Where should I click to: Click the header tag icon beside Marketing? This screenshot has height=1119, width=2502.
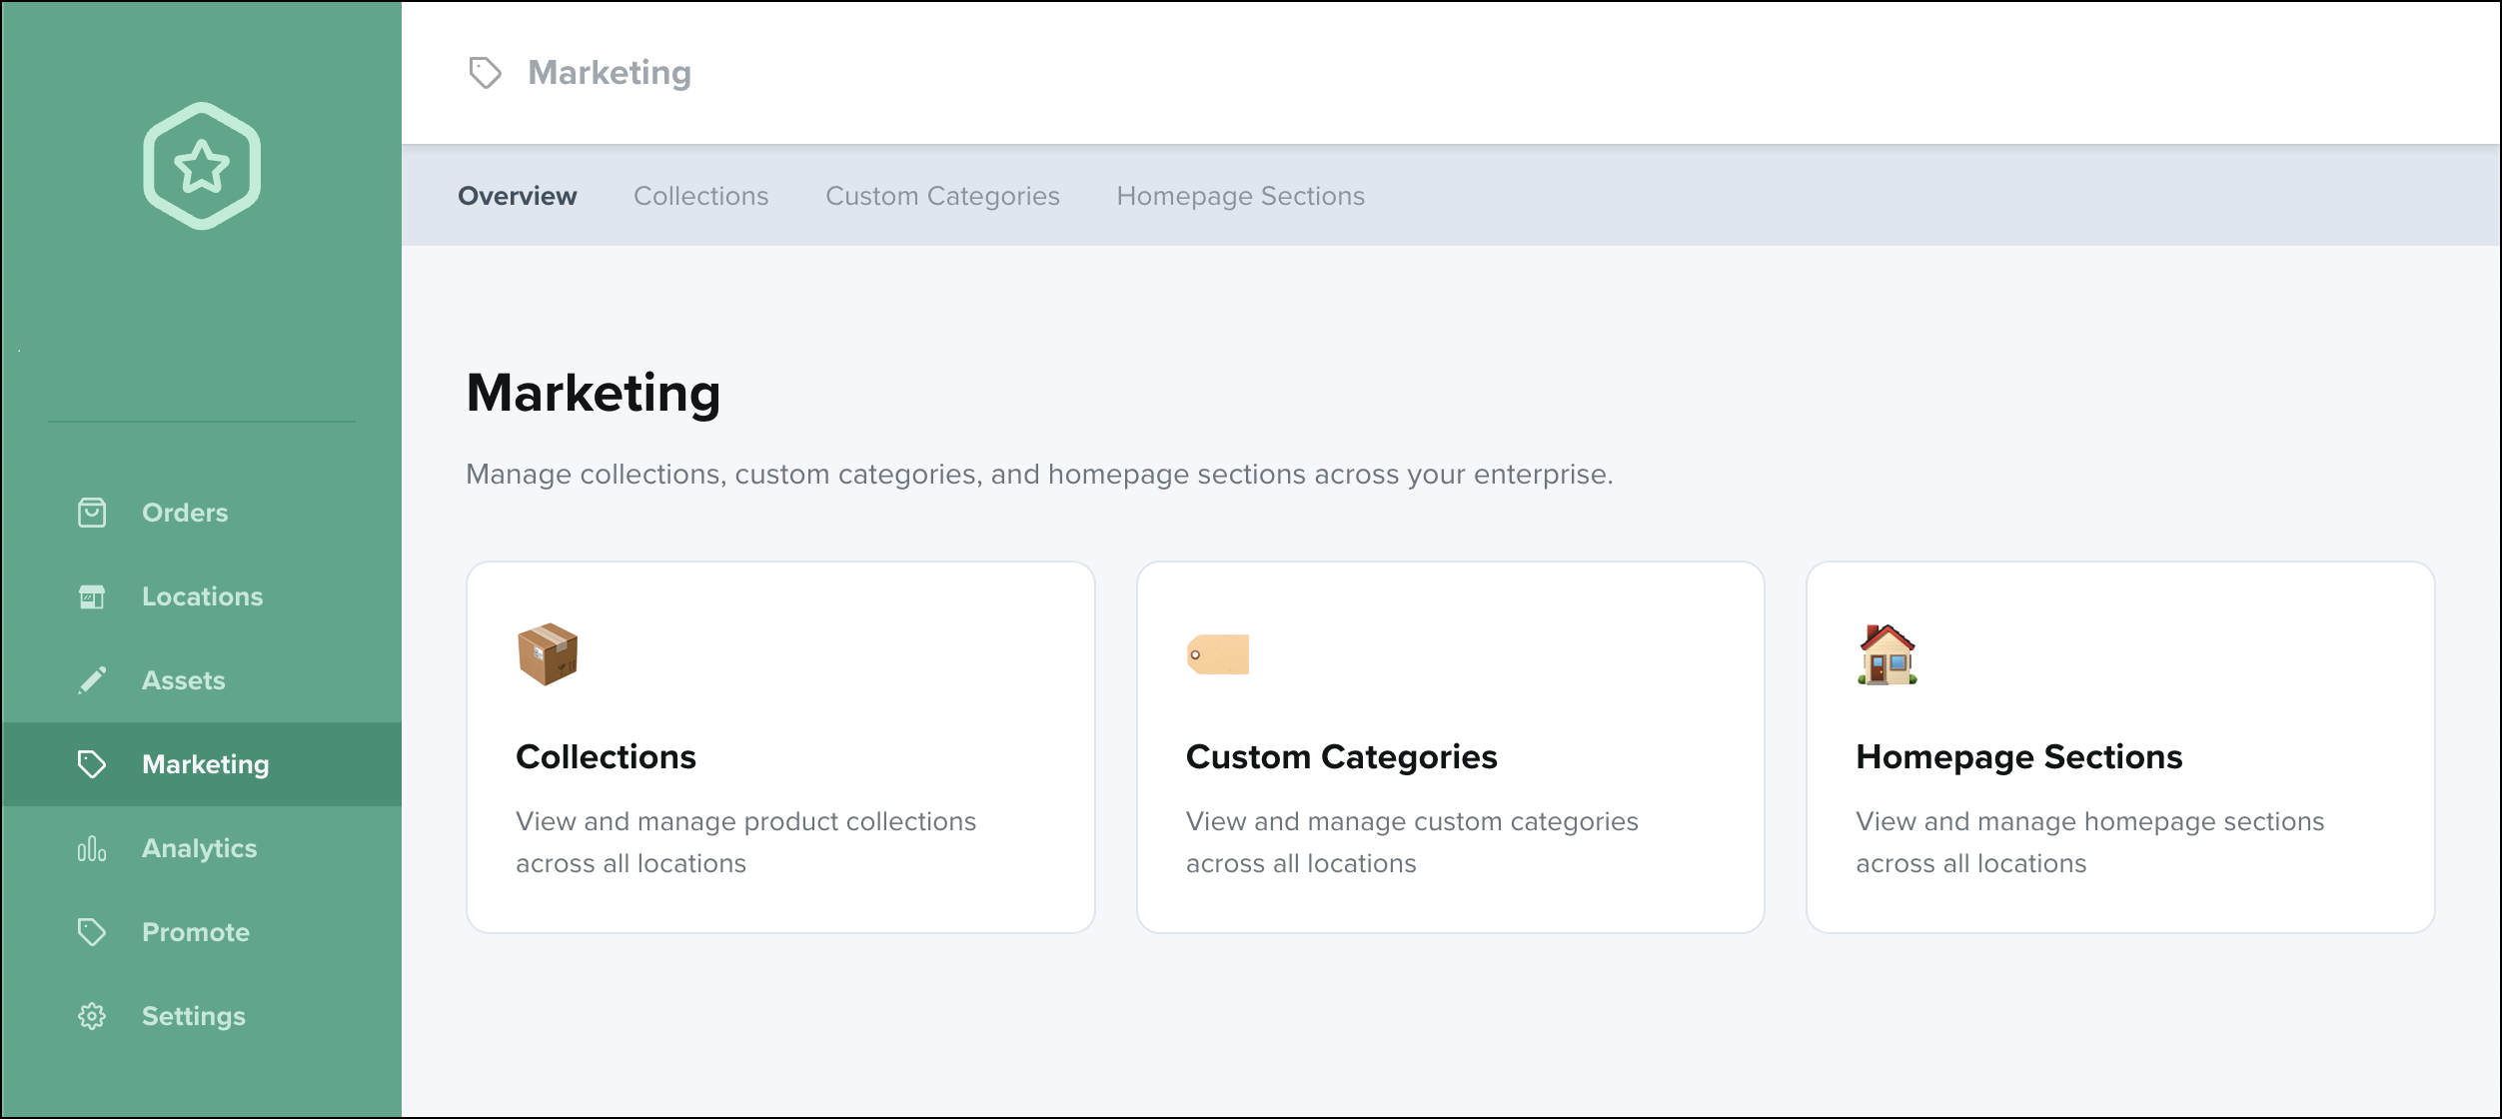[x=486, y=73]
